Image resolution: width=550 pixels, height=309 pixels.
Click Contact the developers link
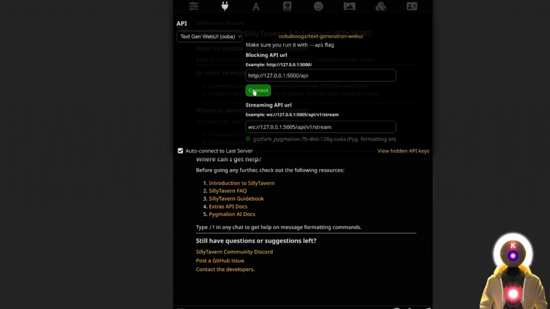coord(225,269)
